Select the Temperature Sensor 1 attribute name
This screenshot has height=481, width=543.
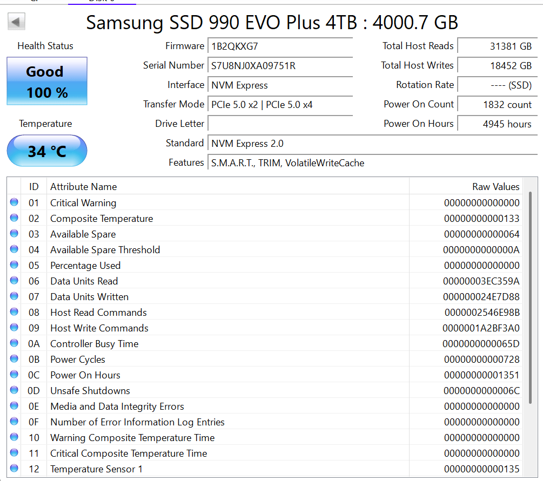pos(96,469)
